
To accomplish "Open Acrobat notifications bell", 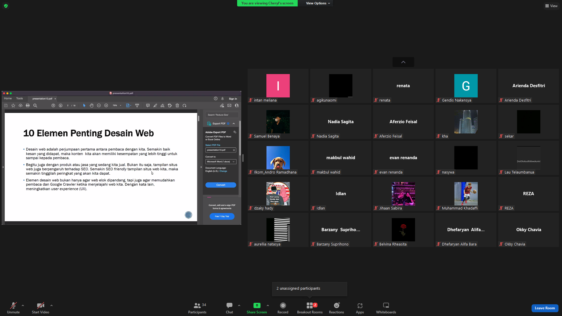I will (222, 99).
